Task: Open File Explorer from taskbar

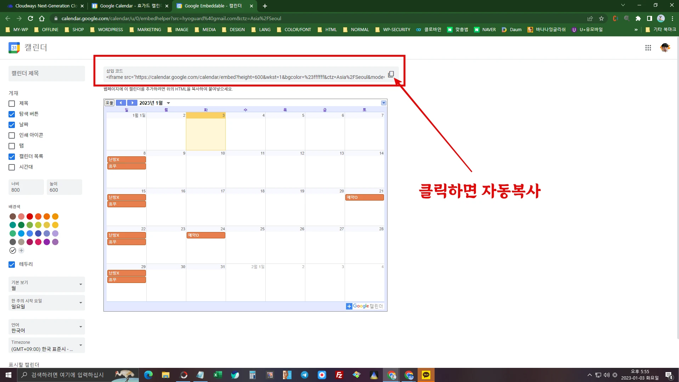Action: [x=166, y=375]
